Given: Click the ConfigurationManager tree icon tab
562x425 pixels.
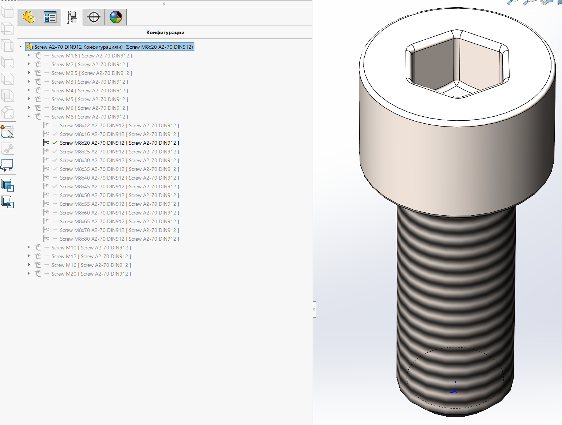Looking at the screenshot, I should pyautogui.click(x=72, y=17).
